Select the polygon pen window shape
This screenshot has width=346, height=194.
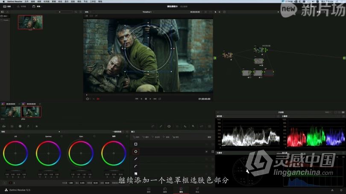click(x=136, y=159)
